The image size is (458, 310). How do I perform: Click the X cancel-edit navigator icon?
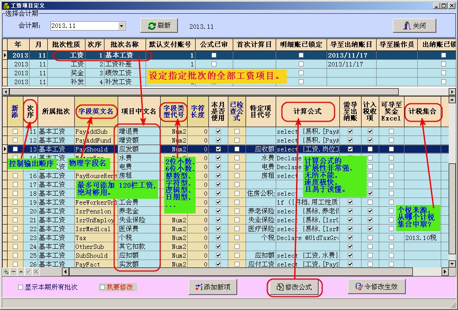[x=36, y=271]
